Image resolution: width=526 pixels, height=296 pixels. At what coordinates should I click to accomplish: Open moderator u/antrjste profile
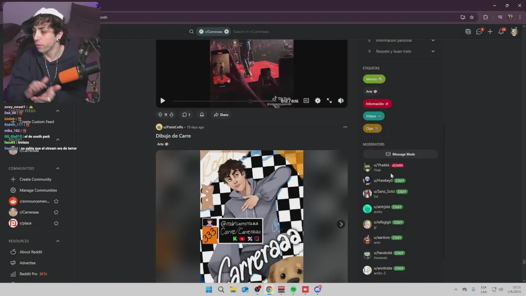tap(382, 207)
